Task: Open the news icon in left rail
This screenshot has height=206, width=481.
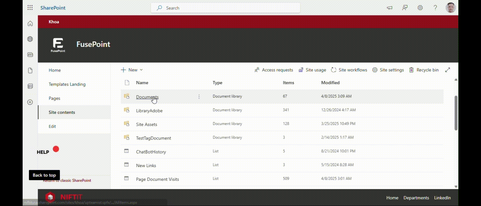Action: pyautogui.click(x=30, y=55)
